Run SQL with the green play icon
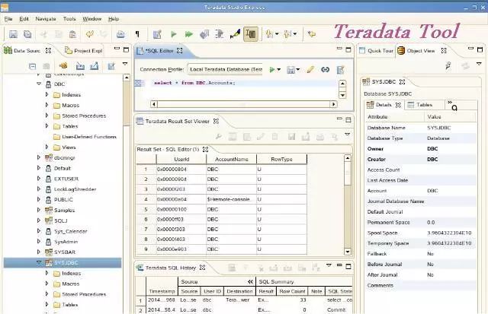The image size is (488, 314). coord(174,34)
